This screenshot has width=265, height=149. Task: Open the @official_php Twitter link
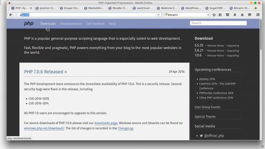coord(214,136)
